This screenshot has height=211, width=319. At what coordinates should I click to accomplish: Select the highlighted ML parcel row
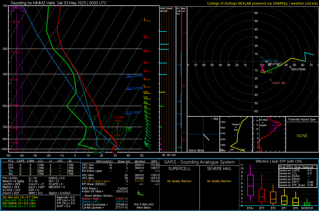[x=41, y=171]
